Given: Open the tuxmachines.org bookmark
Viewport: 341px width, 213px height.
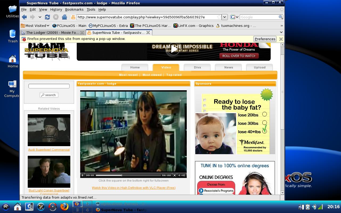Looking at the screenshot, I should coord(236,26).
